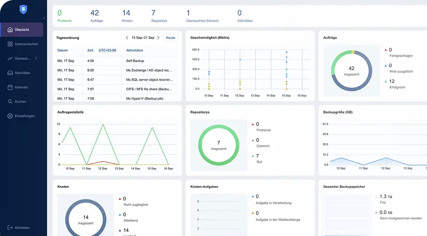Click the Heute button
Viewport: 427px width, 236px height.
170,38
